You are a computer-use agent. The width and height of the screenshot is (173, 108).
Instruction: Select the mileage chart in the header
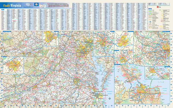point(58,5)
